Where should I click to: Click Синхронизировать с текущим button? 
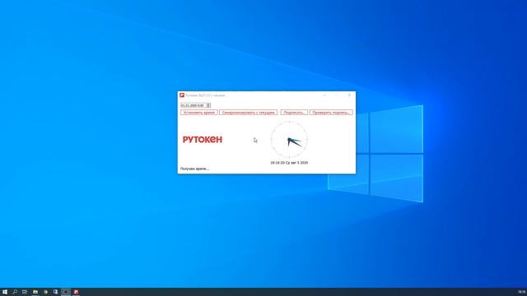pyautogui.click(x=249, y=113)
